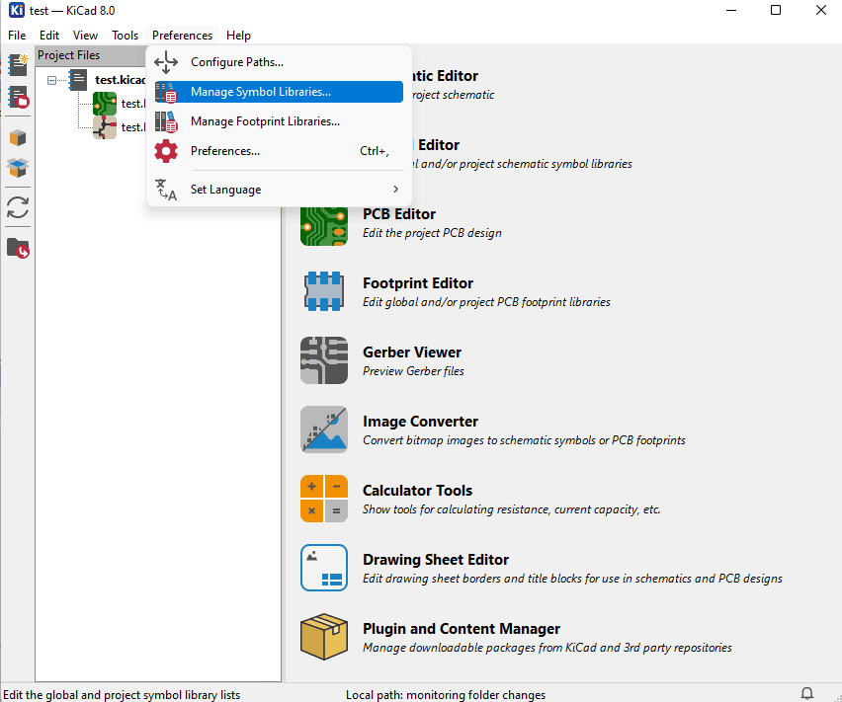The image size is (842, 702).
Task: Launch PCB Editor via its title
Action: [x=399, y=214]
